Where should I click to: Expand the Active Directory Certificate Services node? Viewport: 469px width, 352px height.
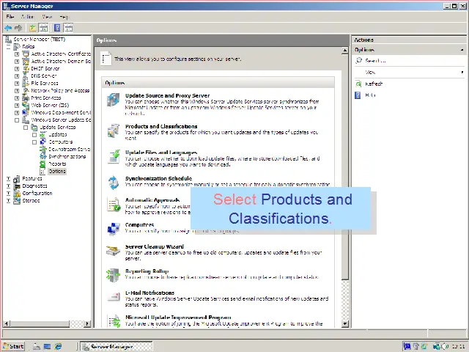click(x=17, y=54)
